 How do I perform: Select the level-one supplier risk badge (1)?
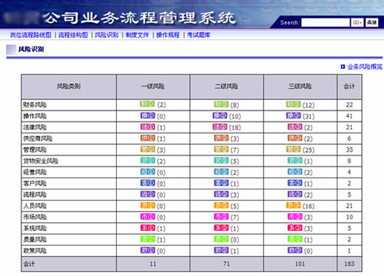[148, 138]
